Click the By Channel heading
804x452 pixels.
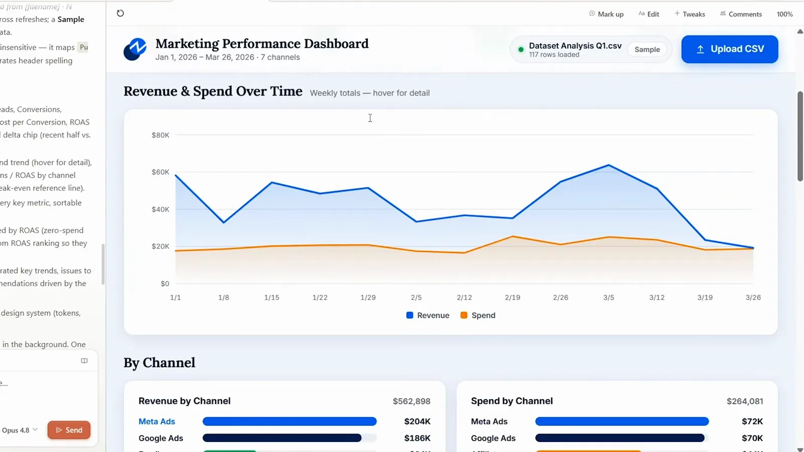pyautogui.click(x=159, y=363)
